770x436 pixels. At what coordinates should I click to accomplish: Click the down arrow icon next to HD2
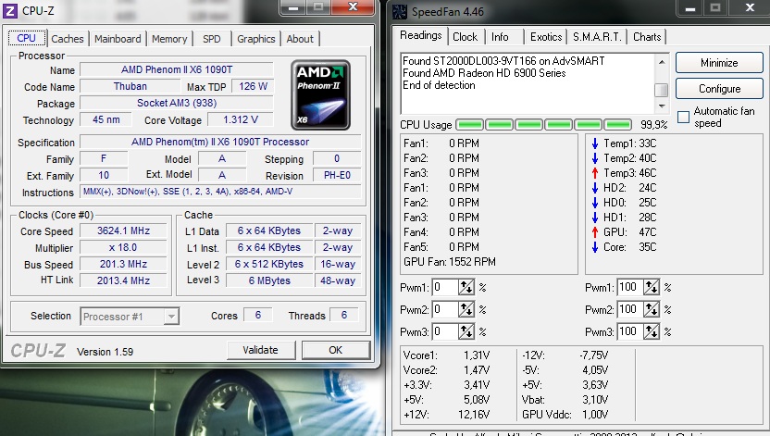point(595,188)
